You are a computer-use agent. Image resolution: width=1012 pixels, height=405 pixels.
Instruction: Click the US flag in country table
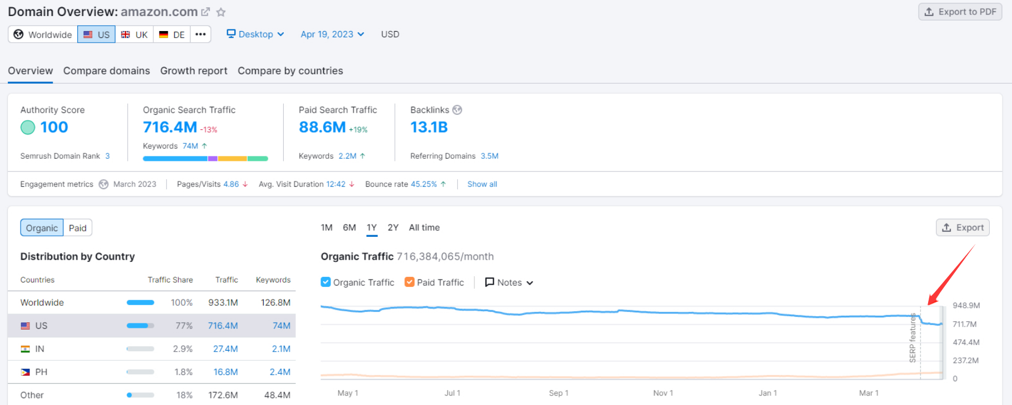point(25,326)
